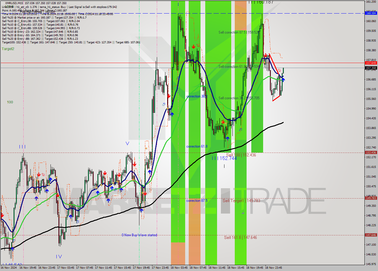The image size is (378, 271).
Task: Click the 148.790 price axis value
Action: 371,216
